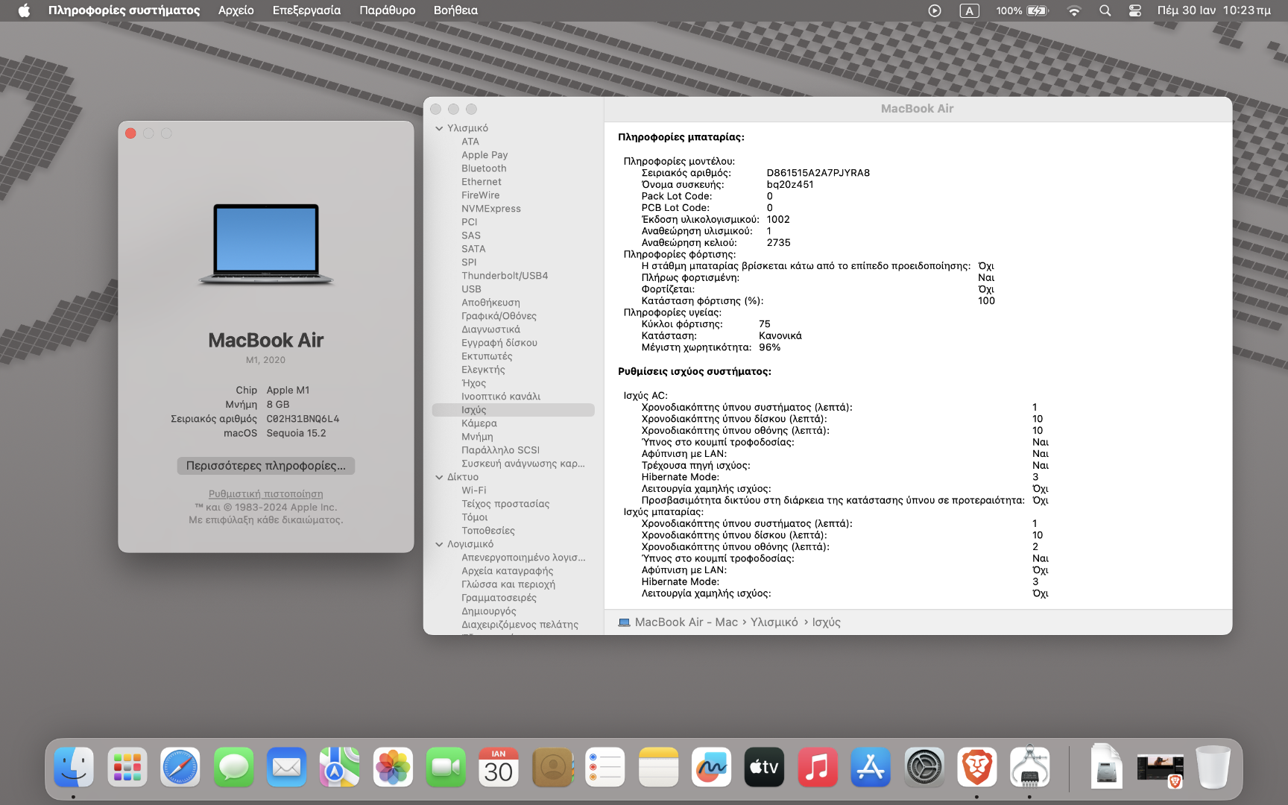The image size is (1288, 805).
Task: Select Bluetooth in the sidebar
Action: [484, 168]
